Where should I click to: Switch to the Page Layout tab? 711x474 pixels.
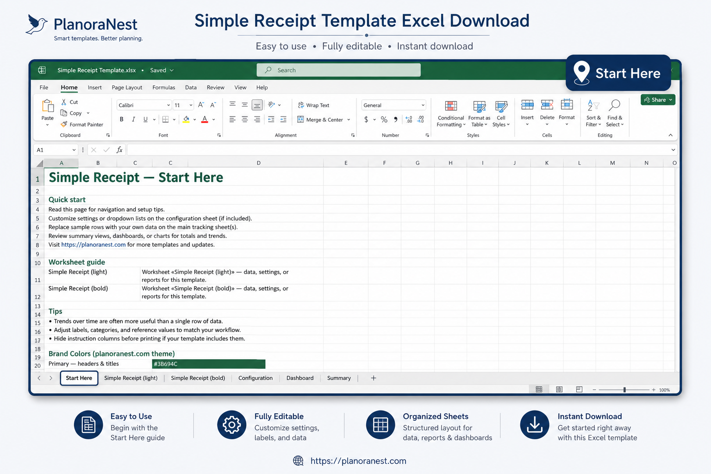pyautogui.click(x=127, y=87)
